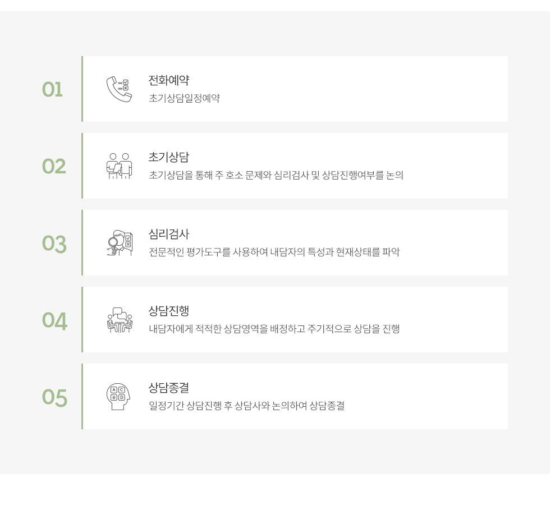550x510 pixels.
Task: Click the description starting with 일정기간 상담진행
Action: (x=246, y=406)
